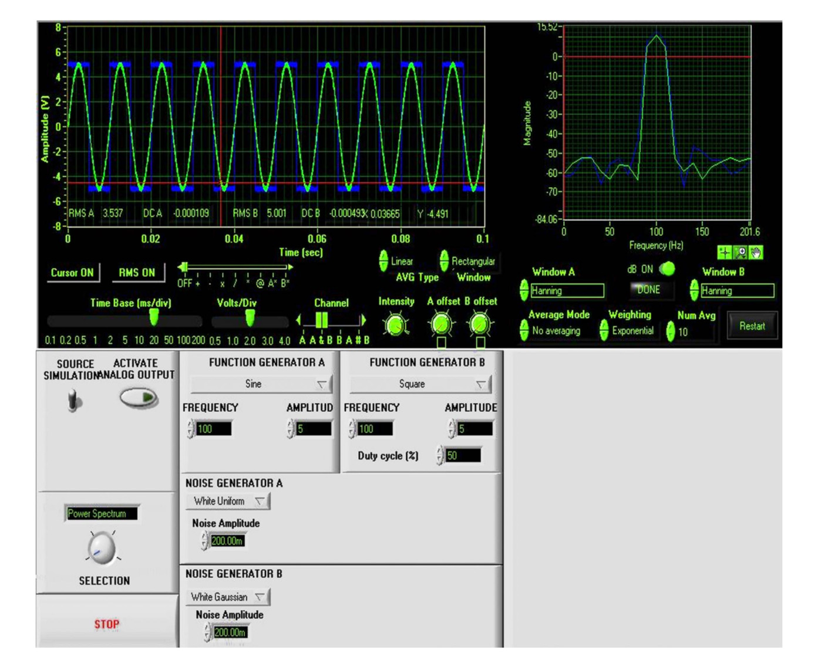Click Generator B frequency stepper arrows
The image size is (818, 660).
click(x=352, y=429)
